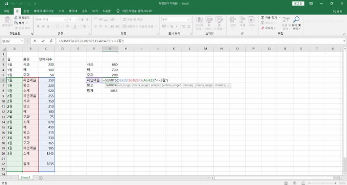
Task: Select the Format Painter (서식 복사) brush
Action: click(22, 28)
